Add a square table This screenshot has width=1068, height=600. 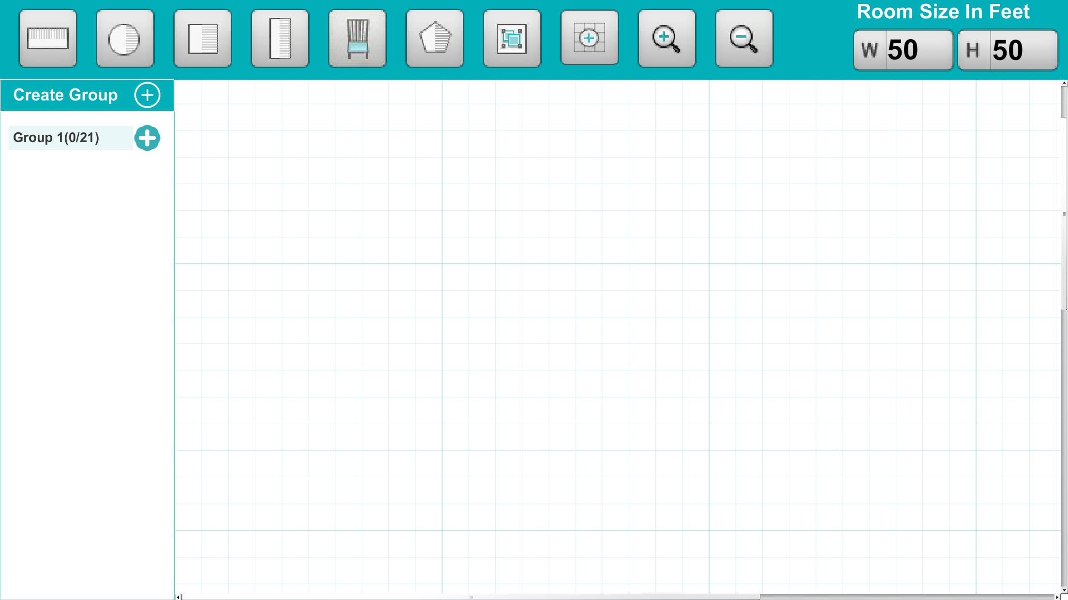click(203, 39)
